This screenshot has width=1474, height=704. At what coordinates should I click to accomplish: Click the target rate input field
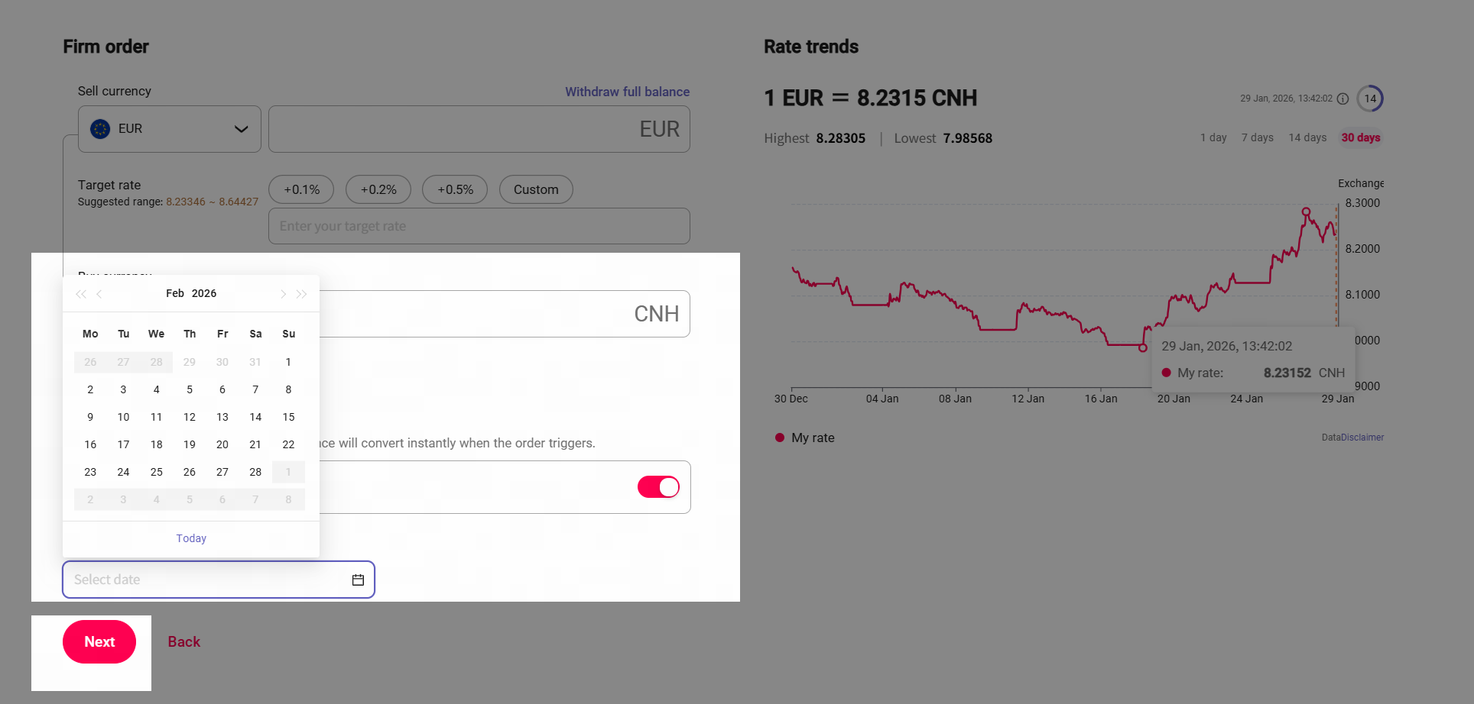(x=479, y=226)
